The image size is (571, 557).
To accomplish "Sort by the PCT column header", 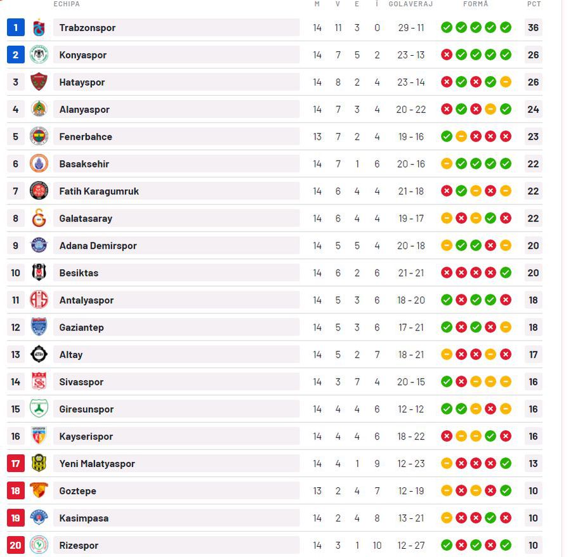I will pyautogui.click(x=534, y=4).
